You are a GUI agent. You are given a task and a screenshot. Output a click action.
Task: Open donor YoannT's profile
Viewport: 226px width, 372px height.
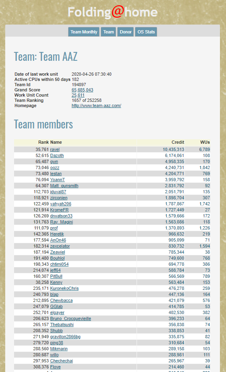click(x=58, y=180)
